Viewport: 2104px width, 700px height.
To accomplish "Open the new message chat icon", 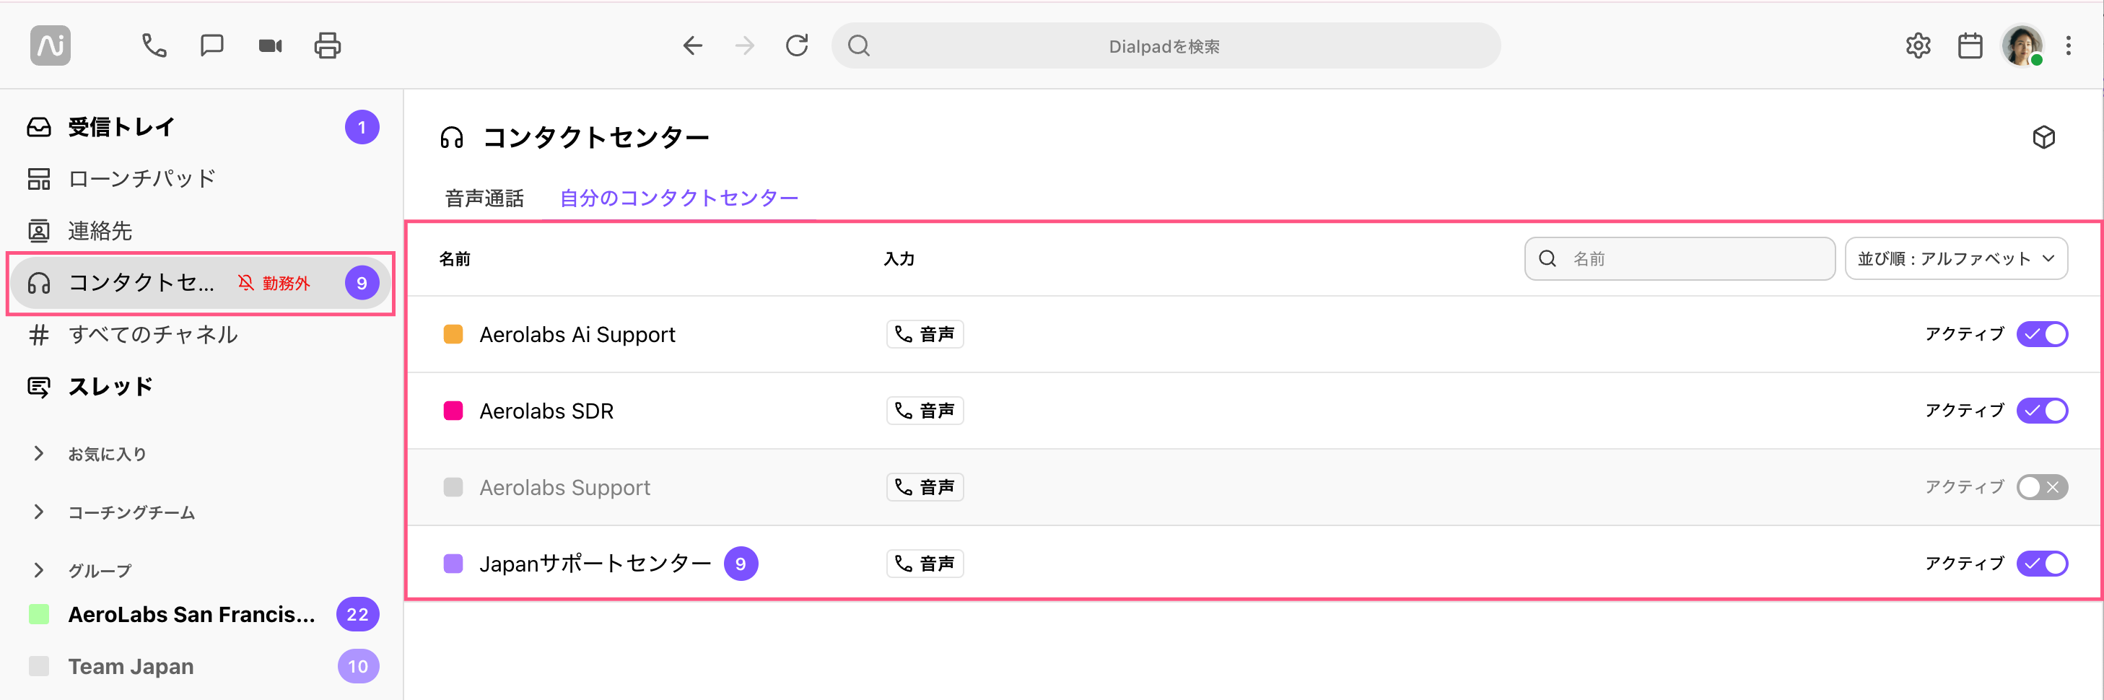I will click(x=211, y=45).
